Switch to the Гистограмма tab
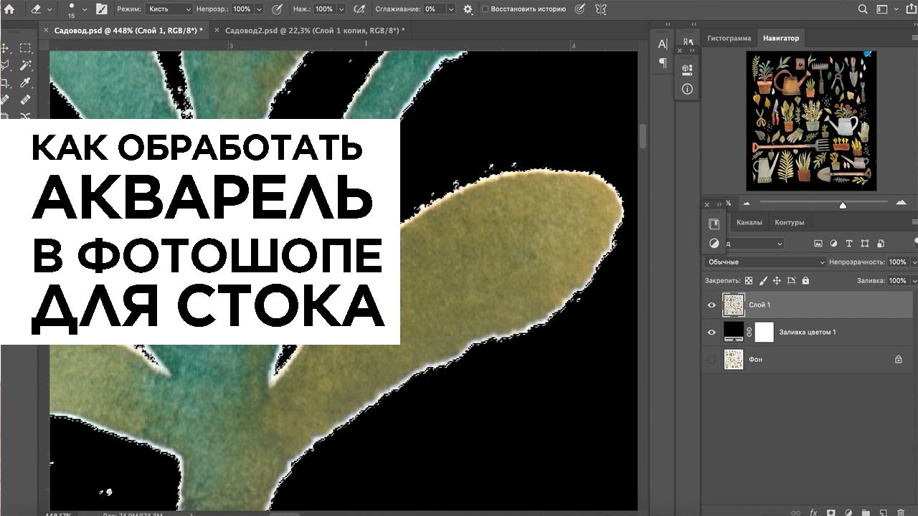 (x=729, y=38)
